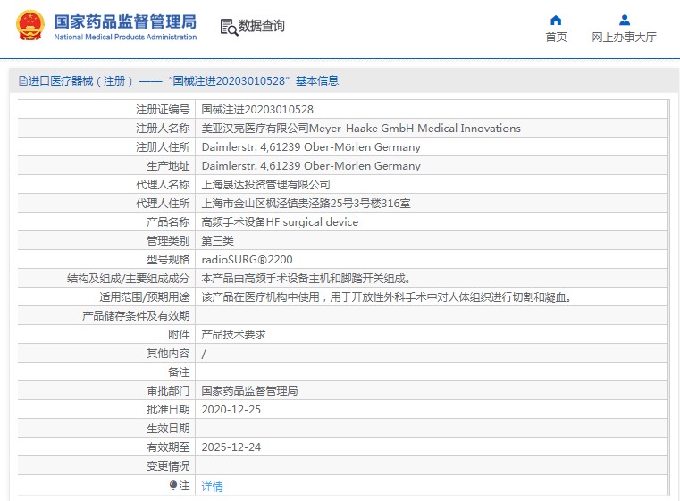Click the 适用范围/预期用途 label

(145, 296)
